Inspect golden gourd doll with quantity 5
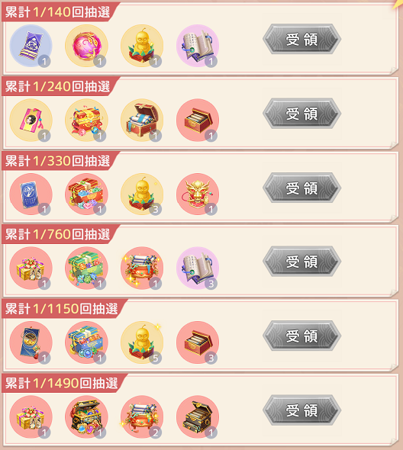This screenshot has height=450, width=403. tap(142, 342)
